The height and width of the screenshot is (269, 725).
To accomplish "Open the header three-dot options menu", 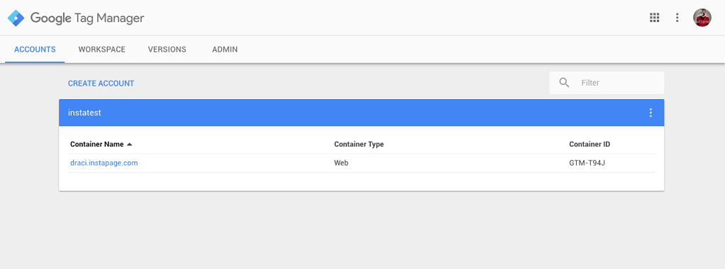I will pos(677,18).
